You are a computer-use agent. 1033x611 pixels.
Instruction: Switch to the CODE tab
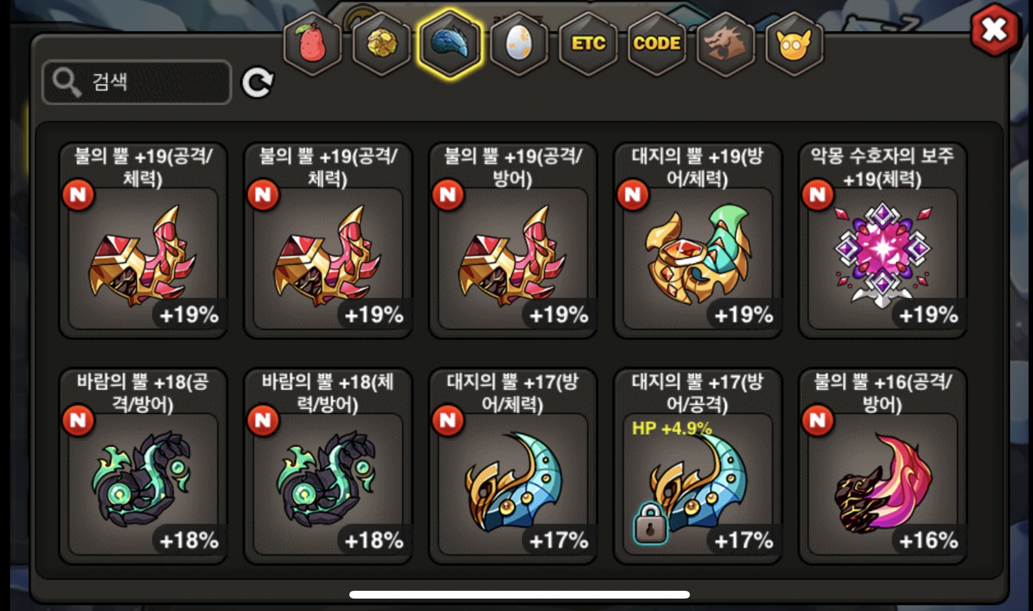click(x=657, y=44)
